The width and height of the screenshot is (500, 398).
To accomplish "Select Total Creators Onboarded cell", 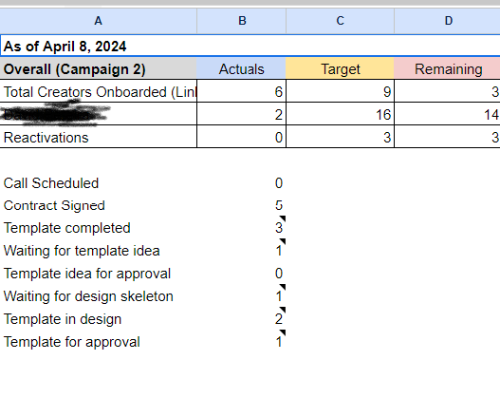I will tap(99, 91).
